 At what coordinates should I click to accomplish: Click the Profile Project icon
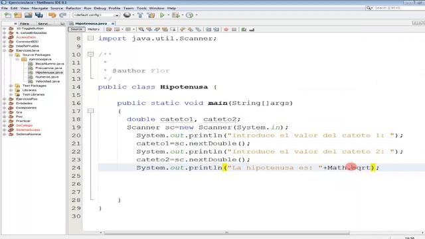[x=189, y=15]
